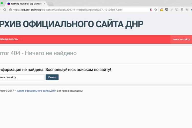Screen dimensions: 192x128
Task: Open the yellow mail folder extension
Action: tap(162, 10)
